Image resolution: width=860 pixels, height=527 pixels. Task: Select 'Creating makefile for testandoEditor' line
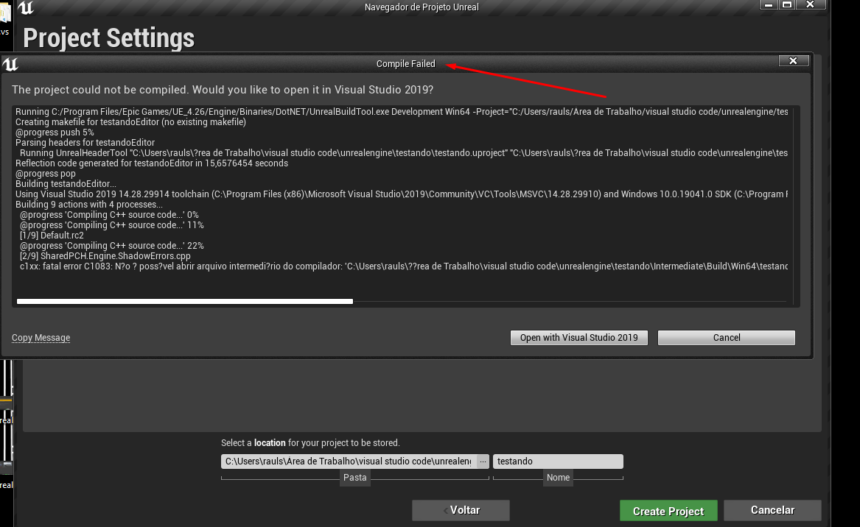[x=130, y=121]
